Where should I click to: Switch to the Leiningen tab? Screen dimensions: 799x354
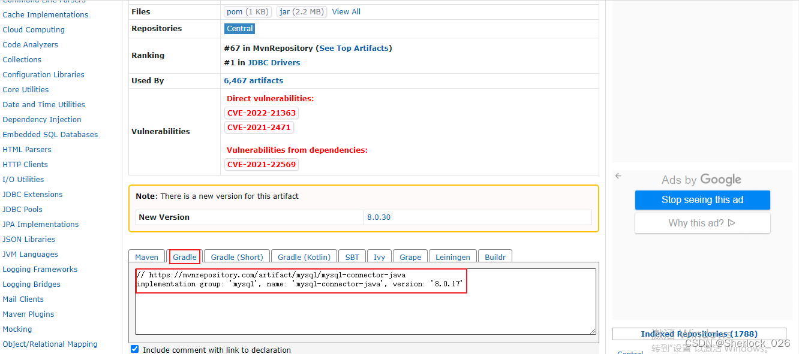point(452,256)
